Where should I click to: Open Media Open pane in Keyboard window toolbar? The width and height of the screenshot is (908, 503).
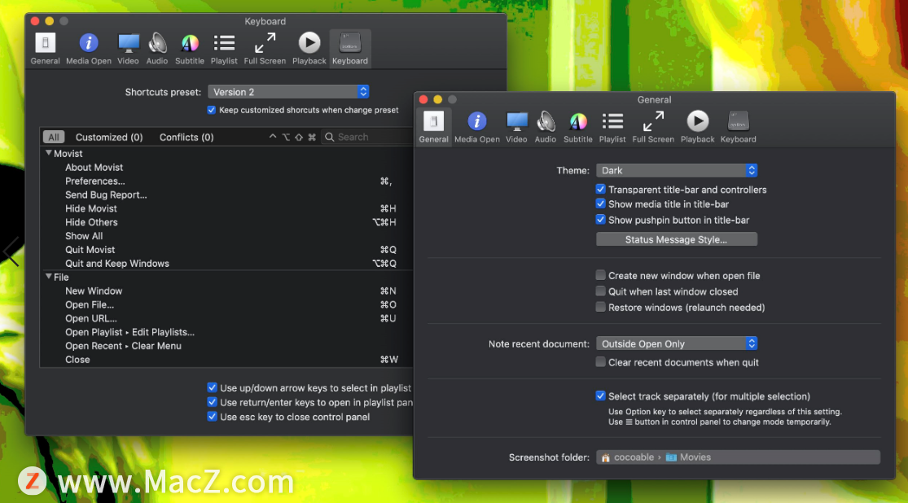coord(89,49)
